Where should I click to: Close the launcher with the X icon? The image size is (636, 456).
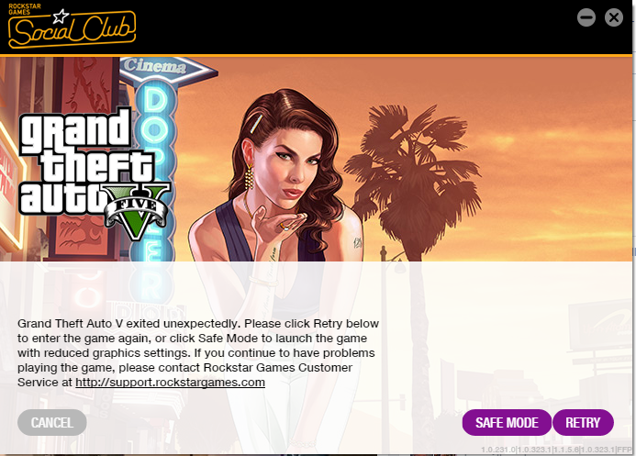pos(614,17)
